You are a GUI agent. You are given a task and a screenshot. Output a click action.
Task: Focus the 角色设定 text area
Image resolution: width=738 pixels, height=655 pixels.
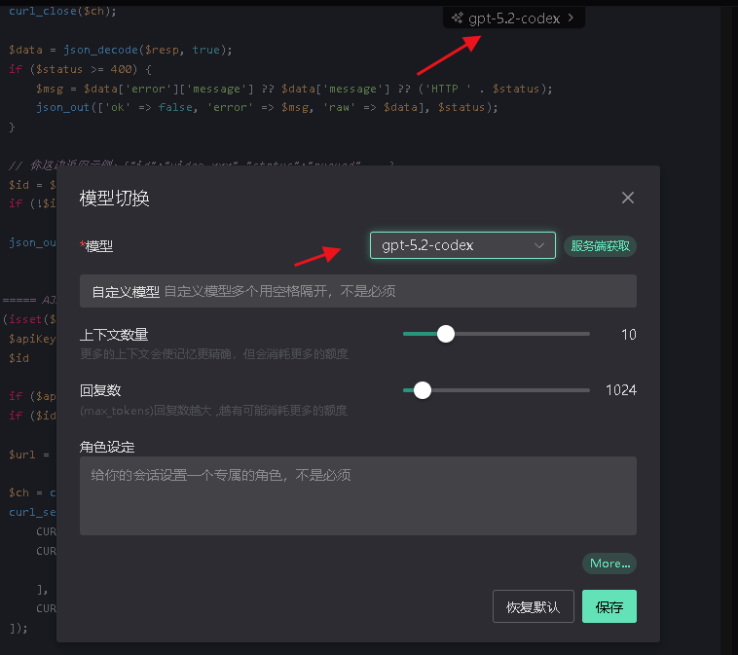point(357,495)
